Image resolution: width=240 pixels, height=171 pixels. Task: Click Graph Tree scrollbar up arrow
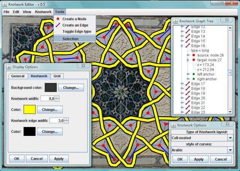230,28
